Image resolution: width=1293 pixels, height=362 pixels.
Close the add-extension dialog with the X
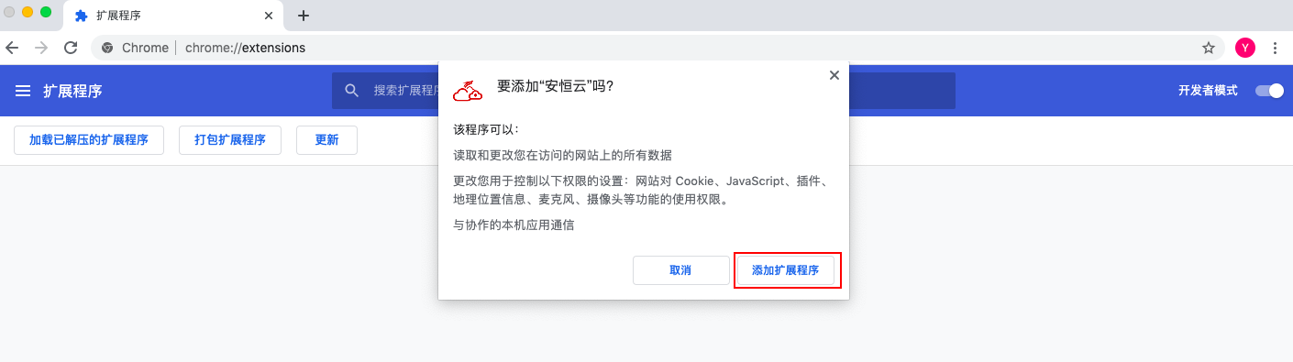pos(834,75)
